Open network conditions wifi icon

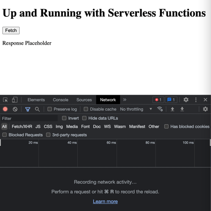pyautogui.click(x=160, y=109)
